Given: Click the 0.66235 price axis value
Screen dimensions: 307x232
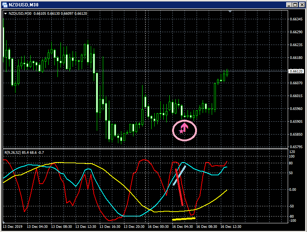Looking at the screenshot, I should click(x=296, y=45).
